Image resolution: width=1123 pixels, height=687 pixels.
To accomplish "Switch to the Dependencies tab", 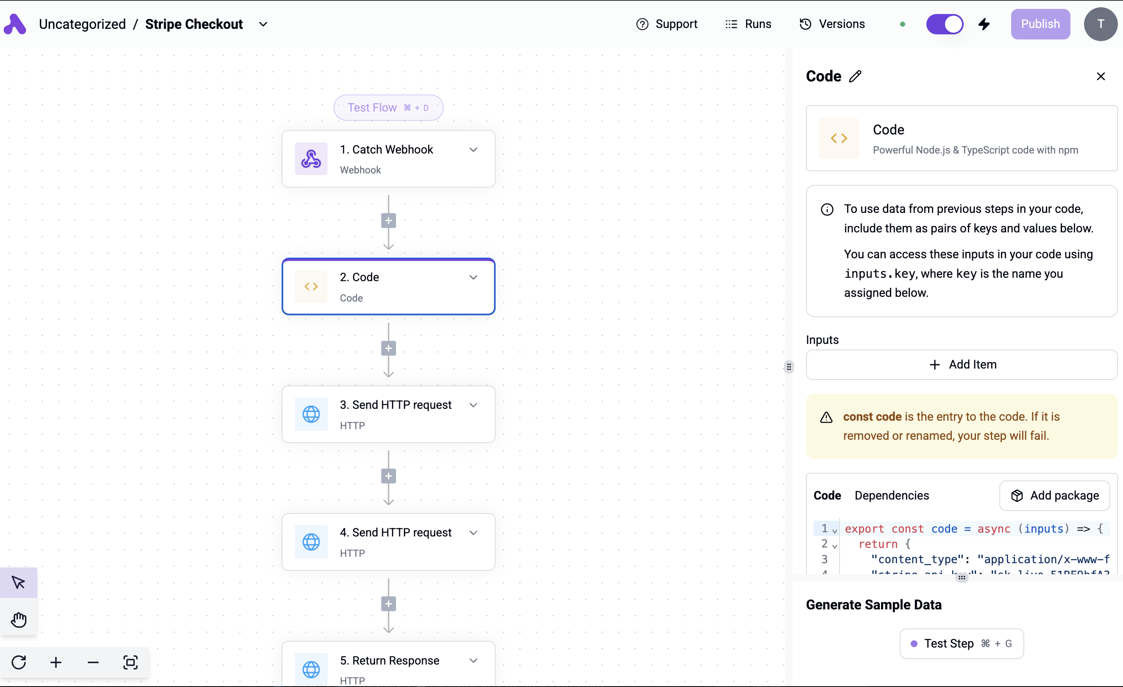I will (892, 495).
